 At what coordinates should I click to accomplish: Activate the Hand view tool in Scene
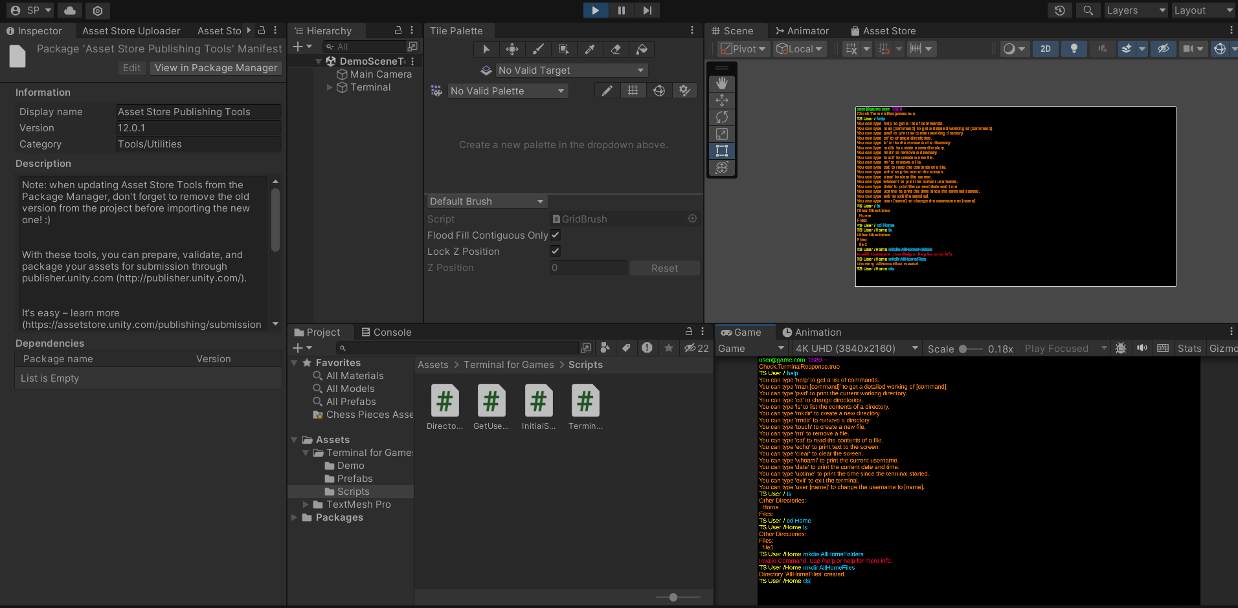pyautogui.click(x=722, y=83)
